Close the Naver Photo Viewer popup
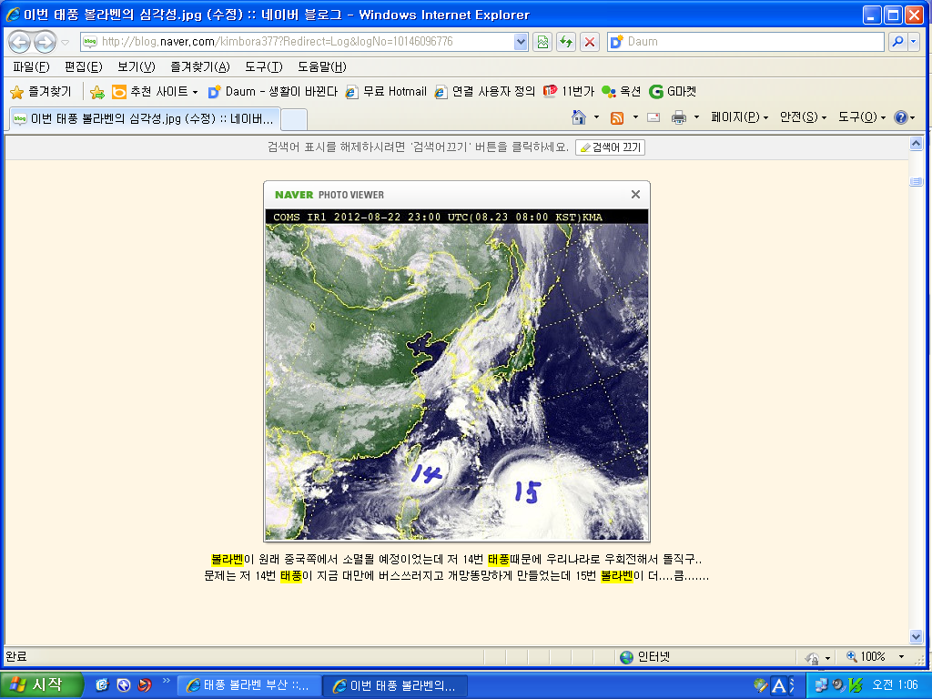This screenshot has height=699, width=932. click(635, 194)
